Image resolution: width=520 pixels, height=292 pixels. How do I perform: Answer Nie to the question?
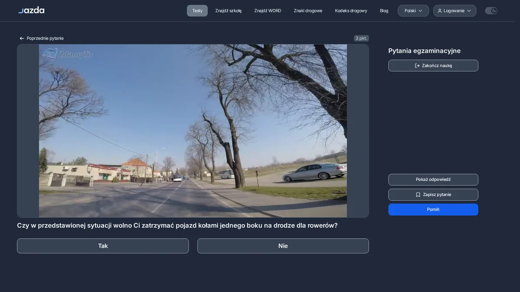click(x=283, y=246)
